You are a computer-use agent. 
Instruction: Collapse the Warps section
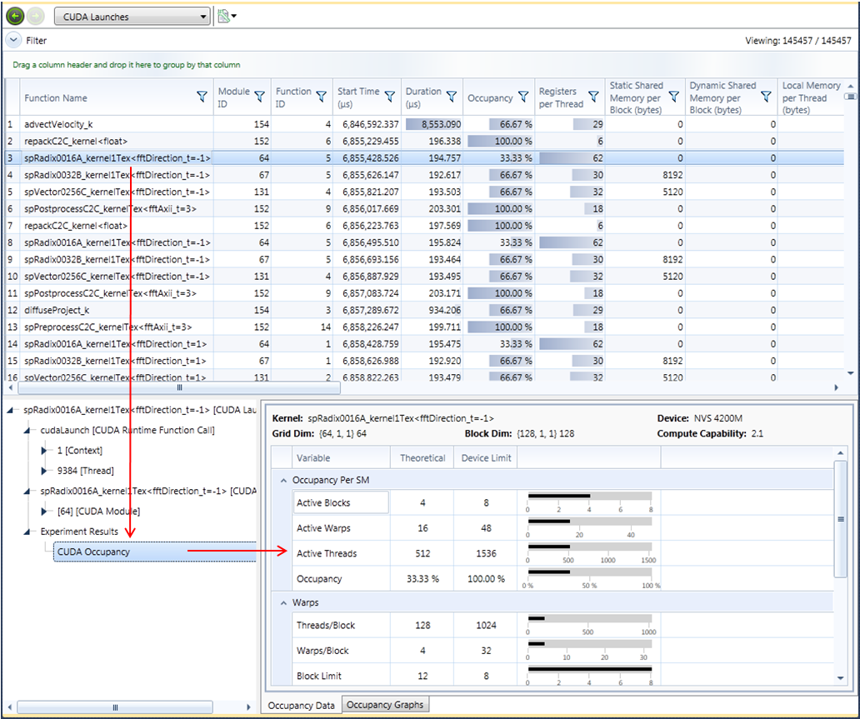[283, 602]
